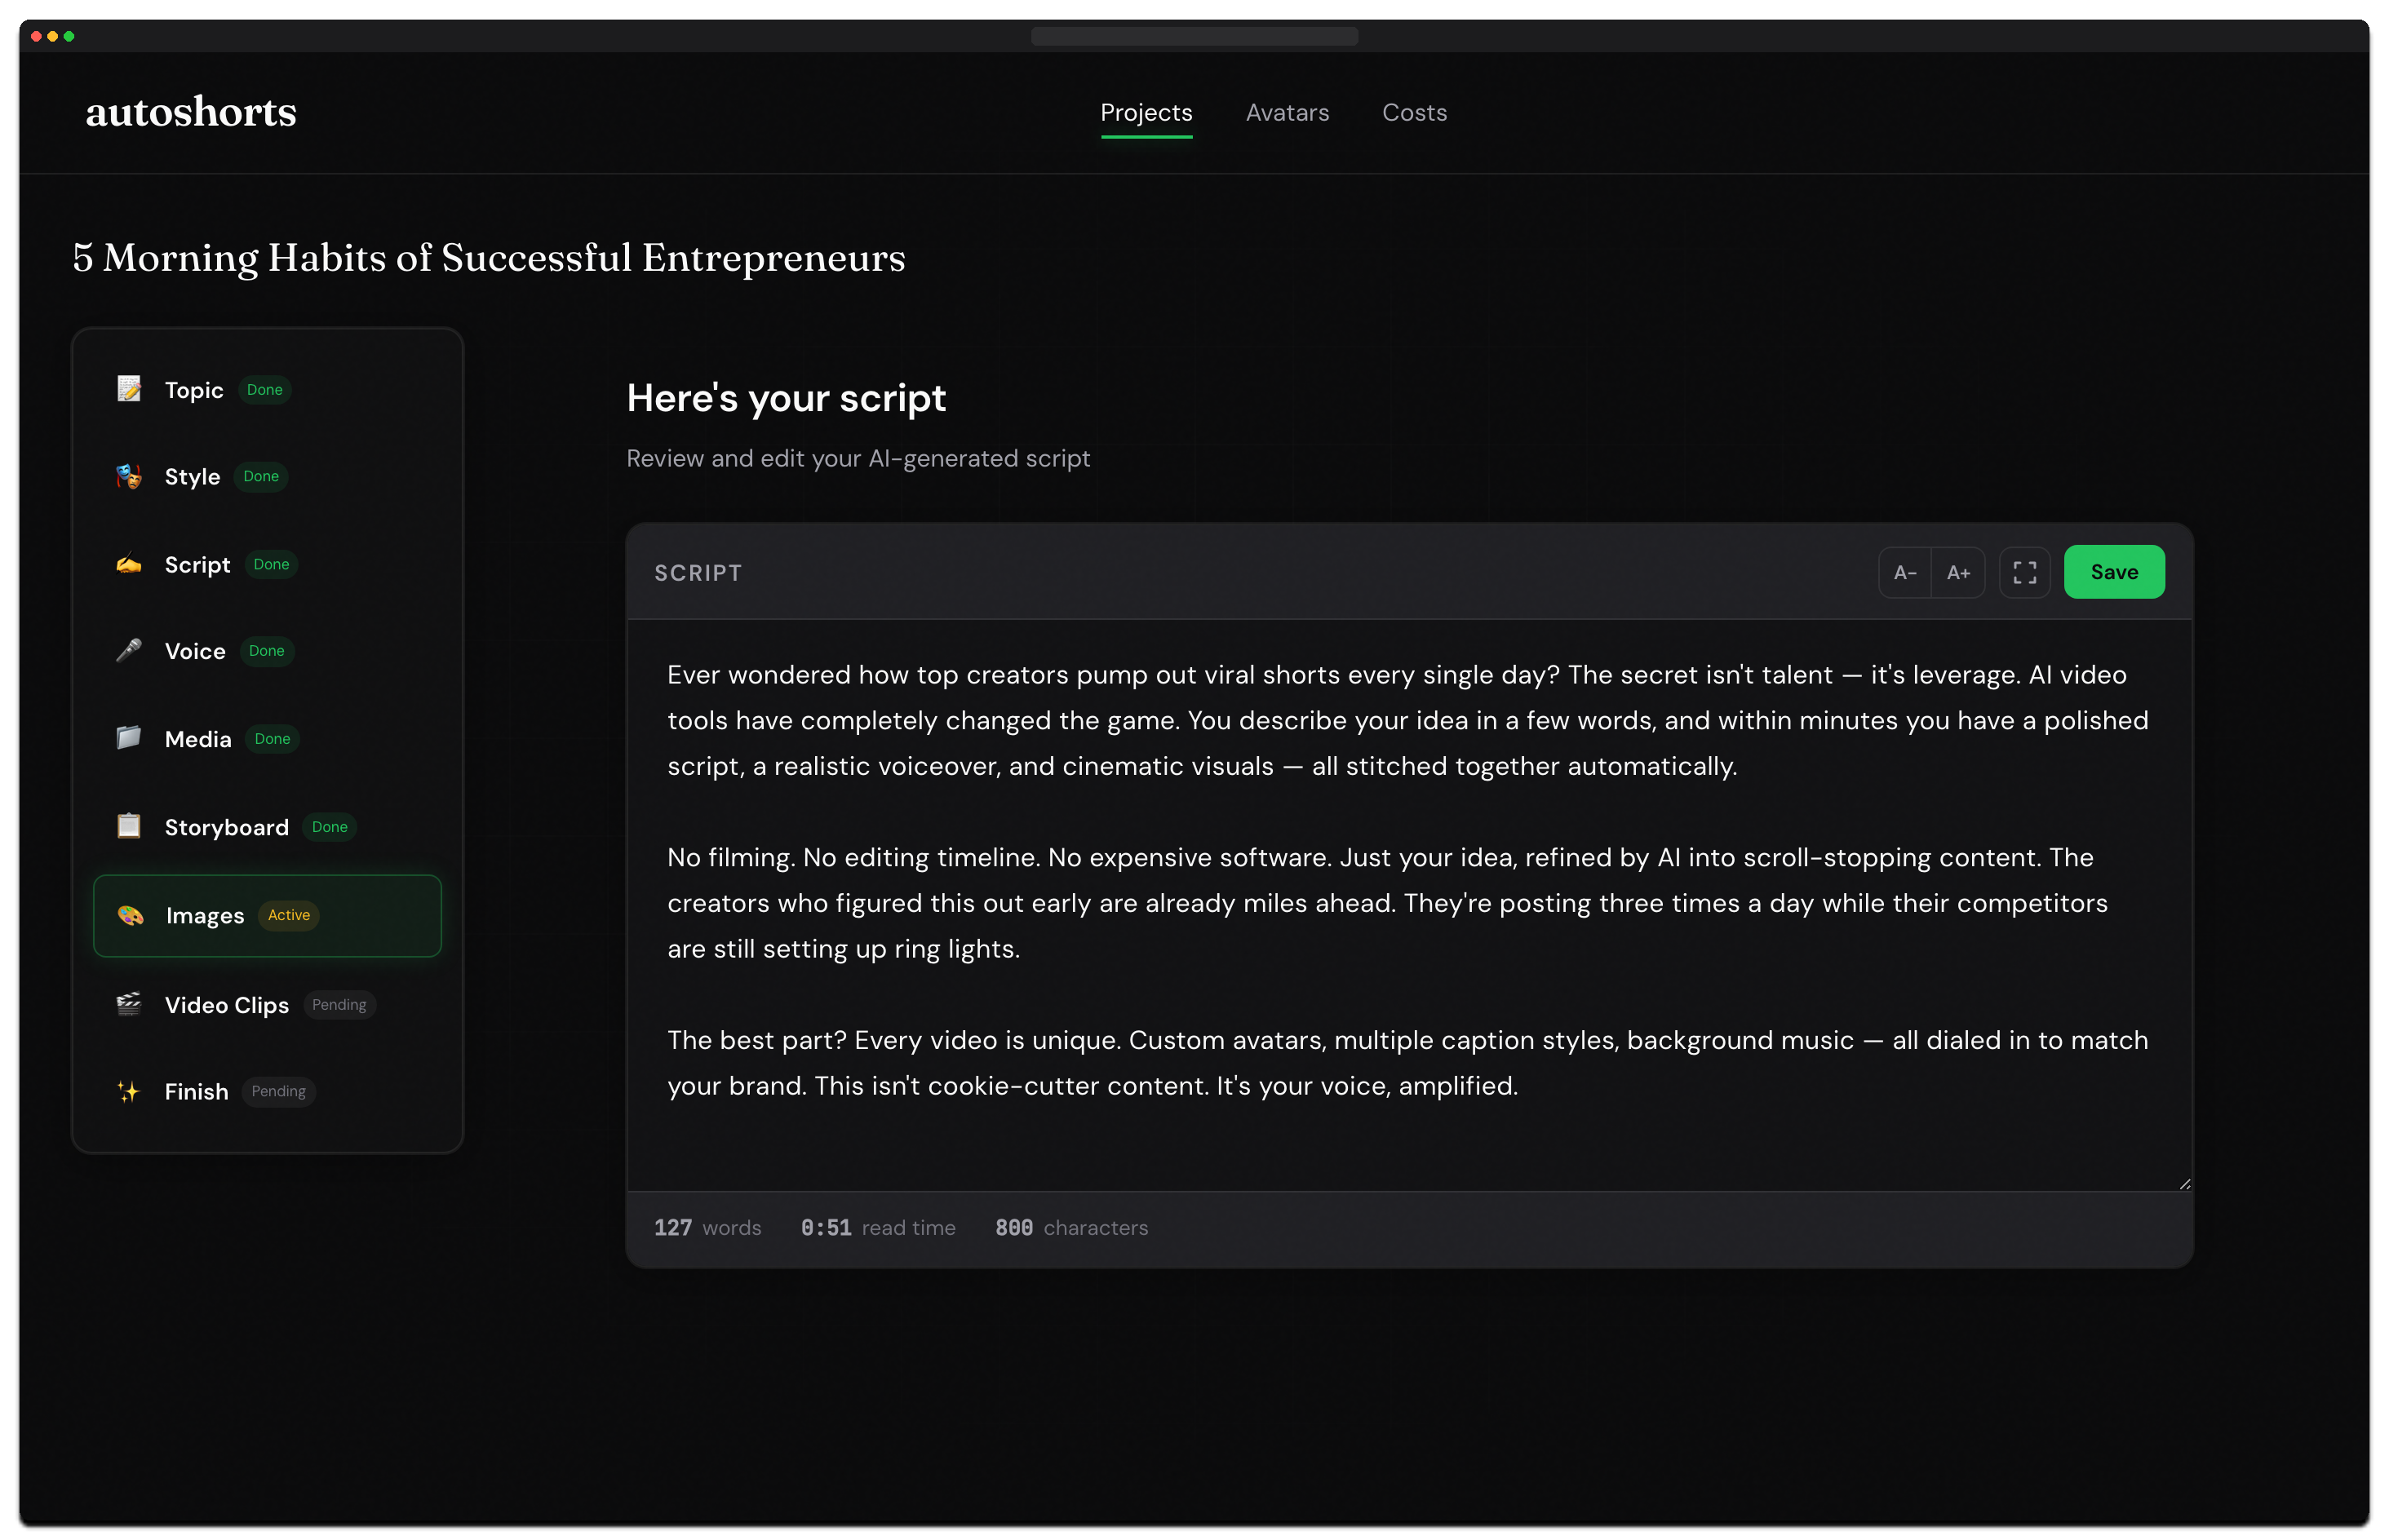The image size is (2389, 1540).
Task: Select the Topic step icon in sidebar
Action: click(x=129, y=390)
